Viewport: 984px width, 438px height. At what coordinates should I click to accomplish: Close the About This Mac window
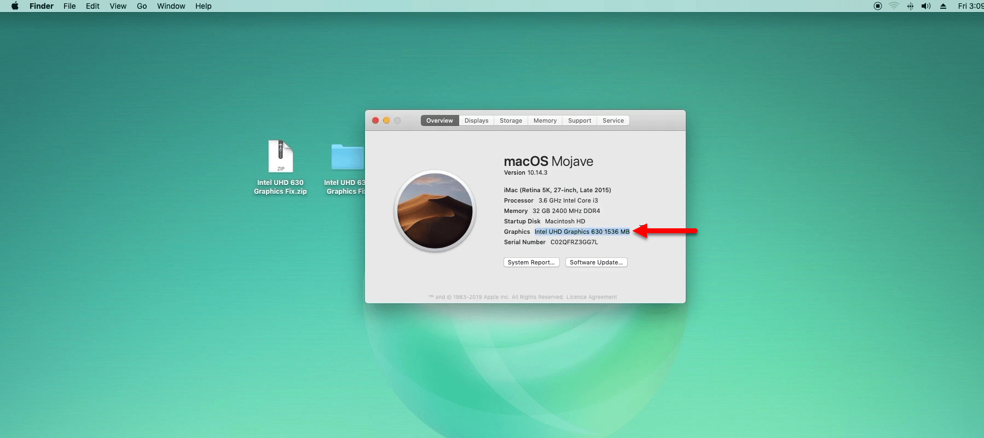375,120
